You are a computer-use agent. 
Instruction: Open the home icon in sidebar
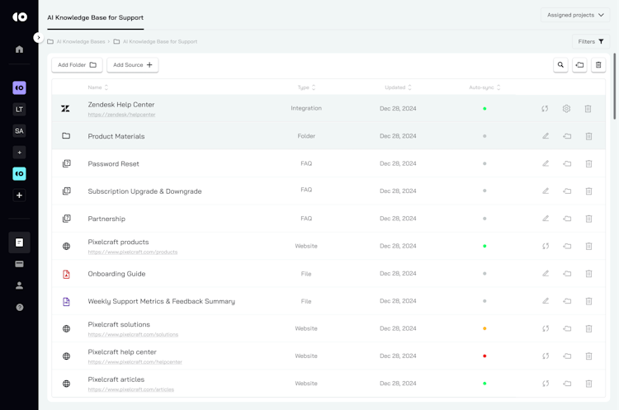(x=19, y=49)
